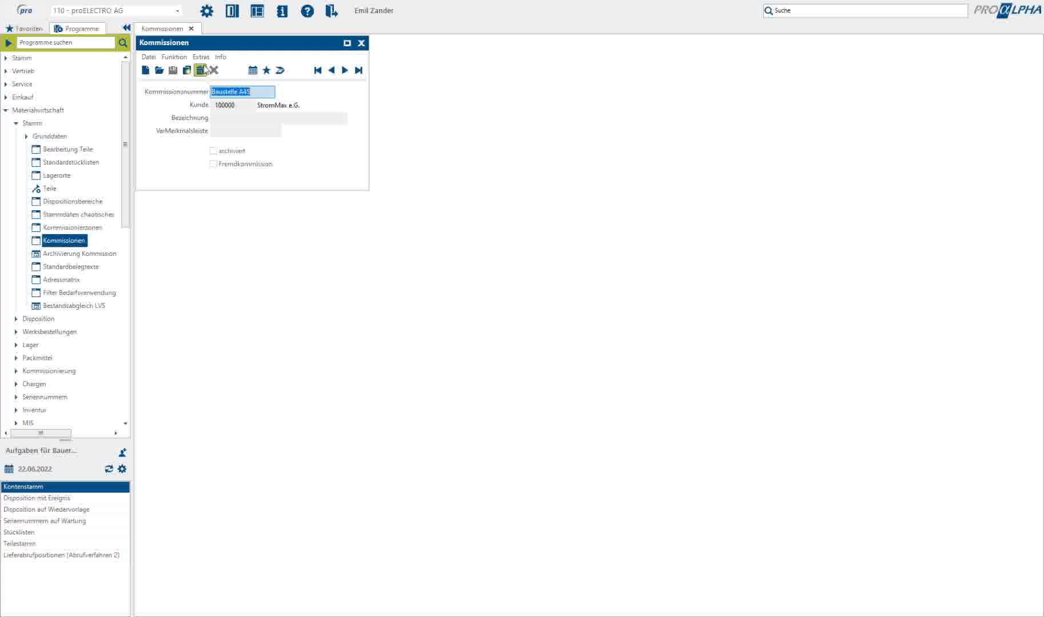Open task settings gear near the date
The image size is (1044, 617).
(x=122, y=469)
